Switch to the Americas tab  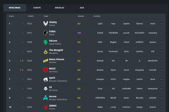(59, 8)
